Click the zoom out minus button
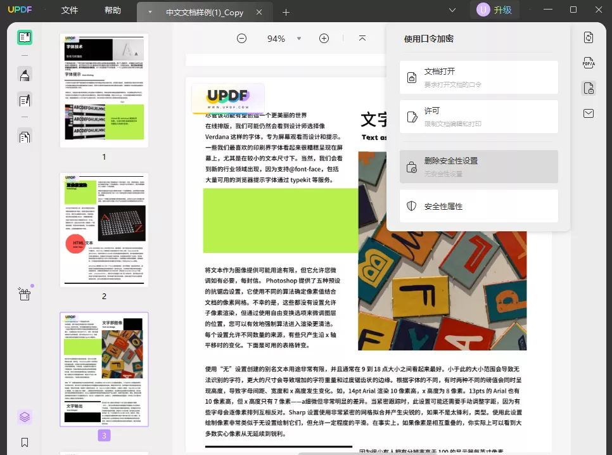612x455 pixels. pos(241,38)
